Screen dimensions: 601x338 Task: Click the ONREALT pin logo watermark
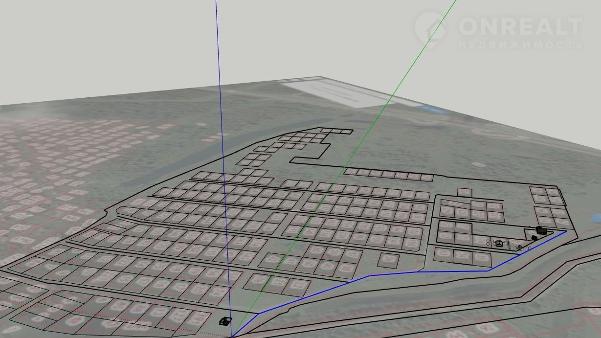430,27
